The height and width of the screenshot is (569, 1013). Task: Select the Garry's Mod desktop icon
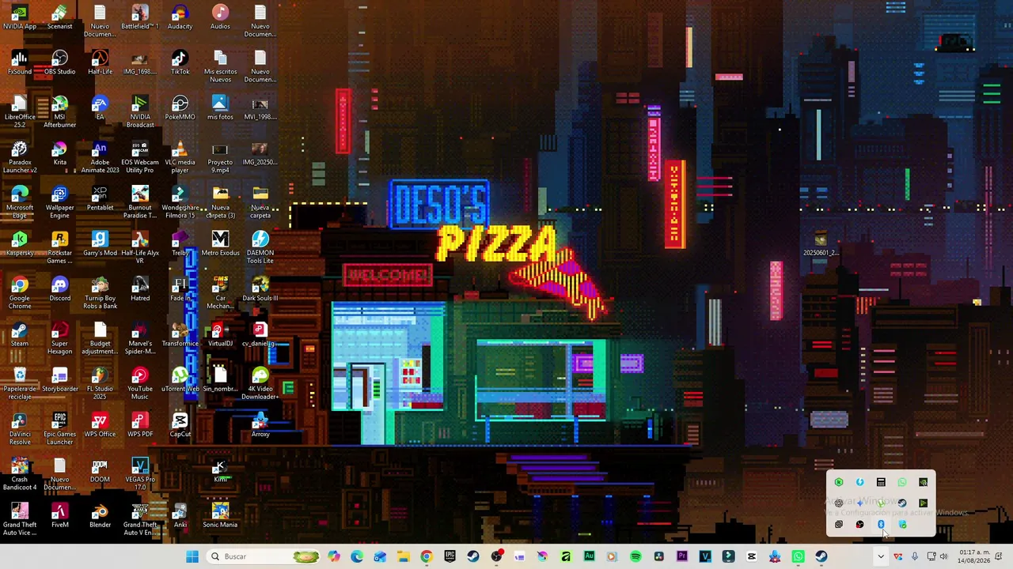point(100,244)
